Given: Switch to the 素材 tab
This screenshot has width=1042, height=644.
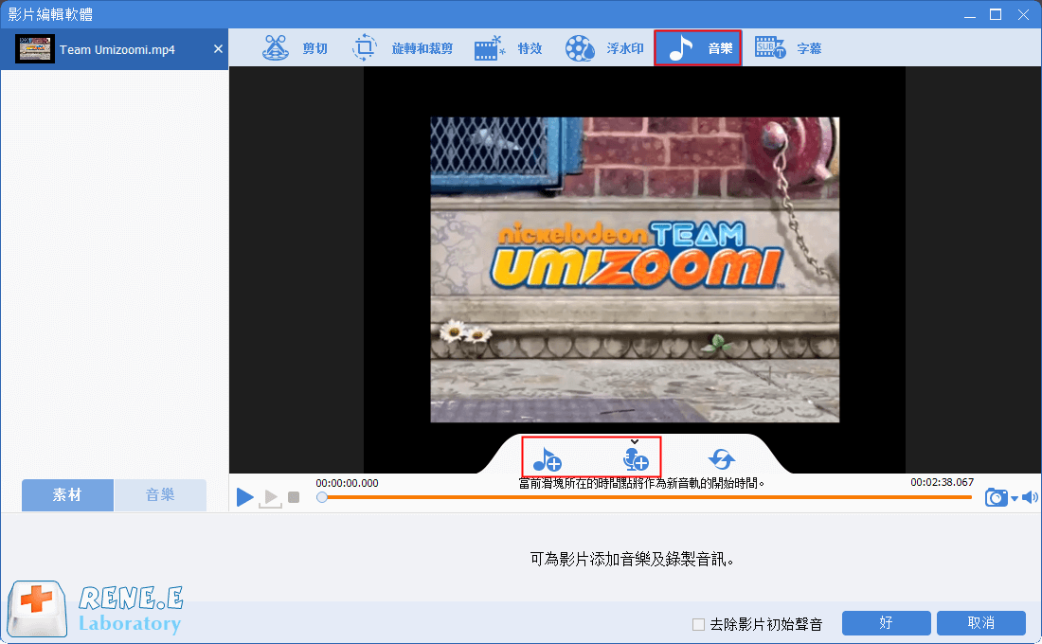Looking at the screenshot, I should [x=67, y=495].
